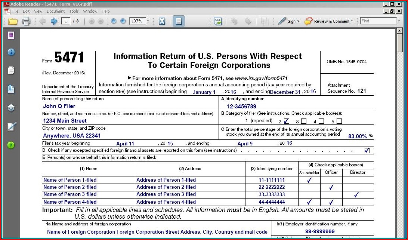The image size is (408, 240).
Task: Open the Tools menu
Action: tap(74, 11)
